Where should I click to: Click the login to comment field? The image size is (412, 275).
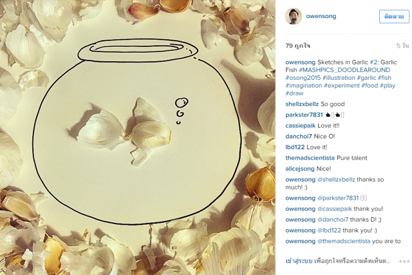tap(338, 261)
